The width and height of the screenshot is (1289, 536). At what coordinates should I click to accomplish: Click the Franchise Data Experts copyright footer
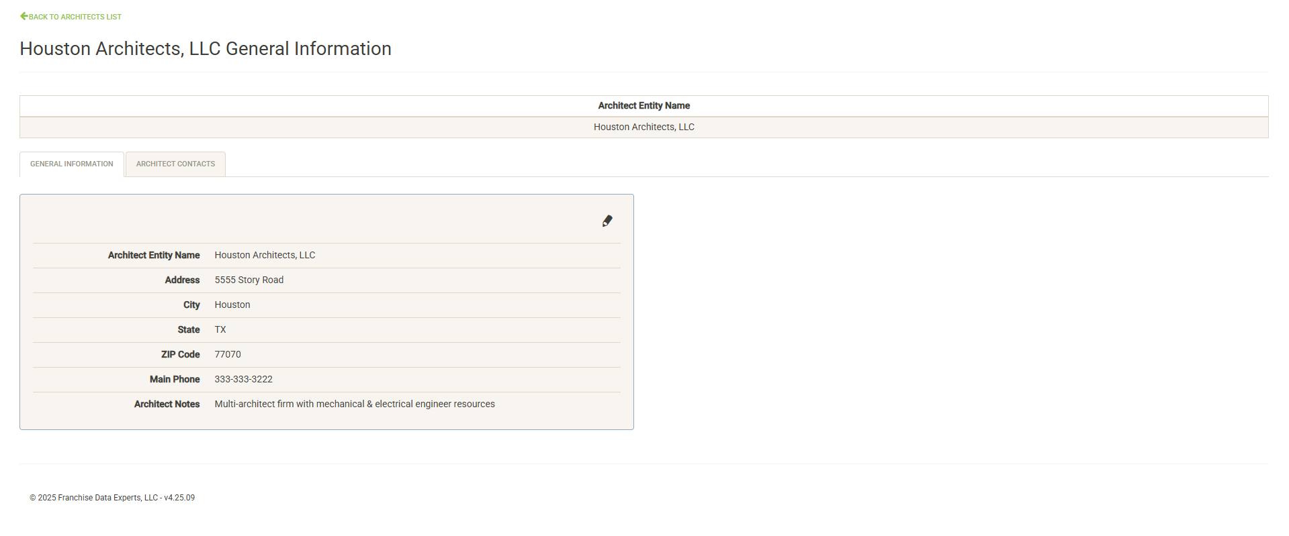pos(112,498)
